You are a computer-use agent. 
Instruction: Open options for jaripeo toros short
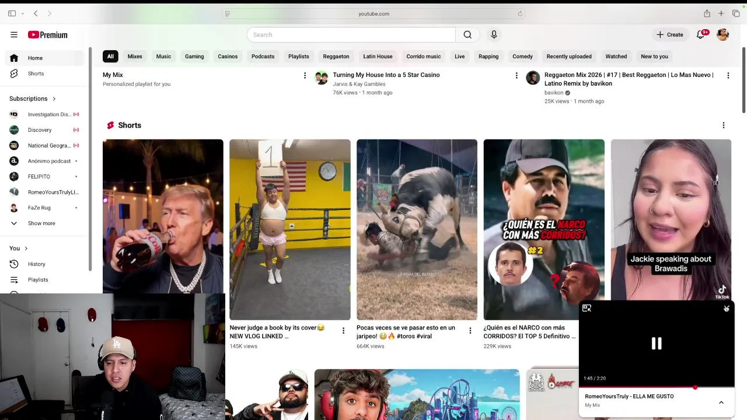470,331
